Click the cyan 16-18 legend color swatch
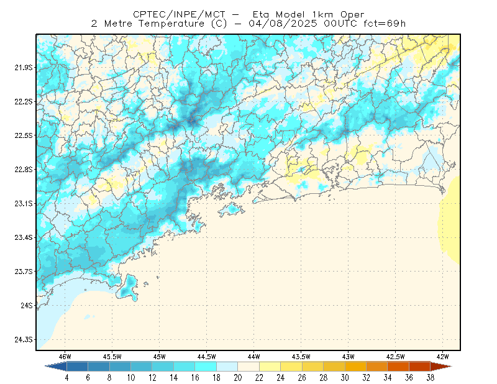 pos(206,367)
